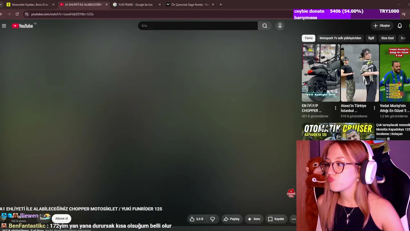Select Motopark Tv adlı yükleyiciden chip

point(340,38)
